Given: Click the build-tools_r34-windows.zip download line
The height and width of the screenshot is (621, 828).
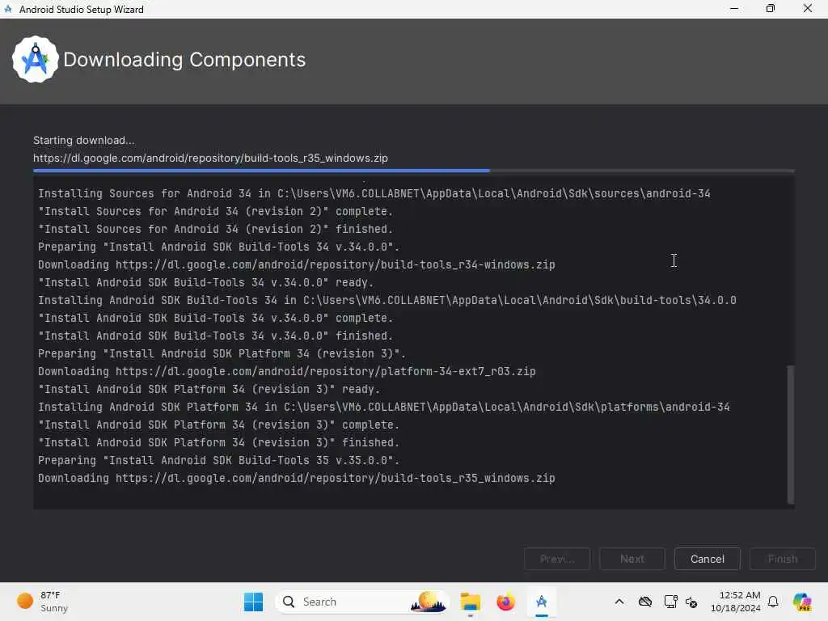Looking at the screenshot, I should click(x=296, y=264).
